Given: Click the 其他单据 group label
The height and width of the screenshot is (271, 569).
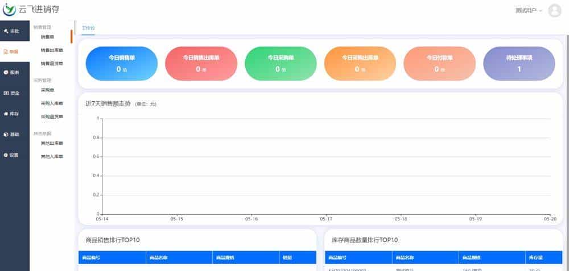Looking at the screenshot, I should pos(43,134).
